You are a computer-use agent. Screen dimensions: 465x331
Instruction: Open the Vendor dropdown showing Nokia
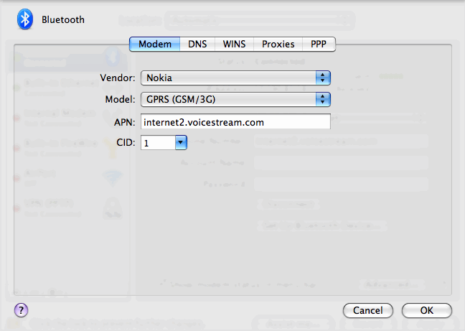coord(235,77)
